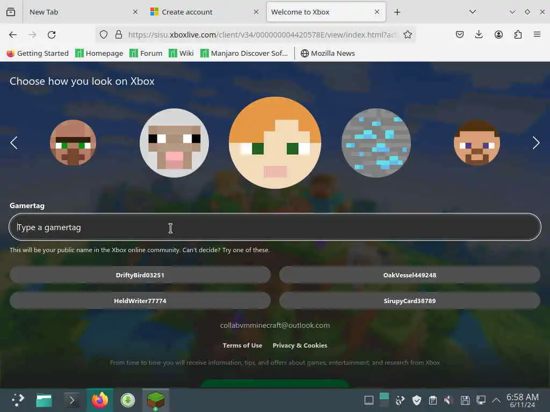Open the network display tray icon
Screen dimensions: 550x412
pos(481,400)
